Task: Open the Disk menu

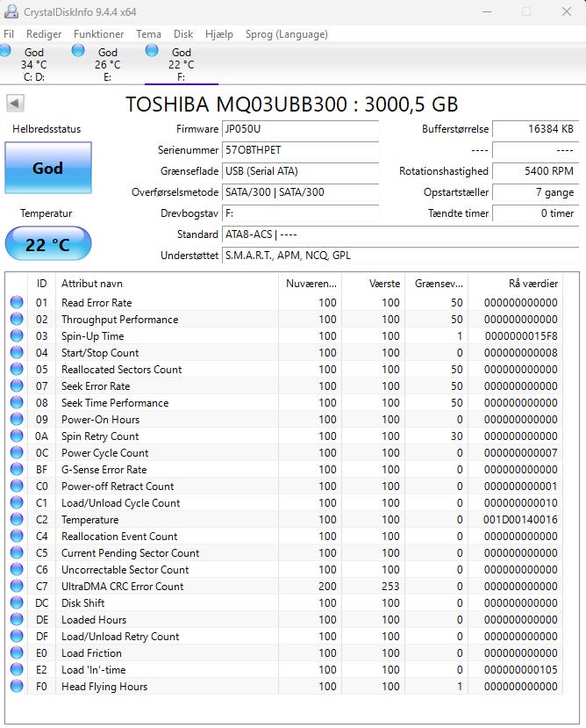Action: [183, 34]
